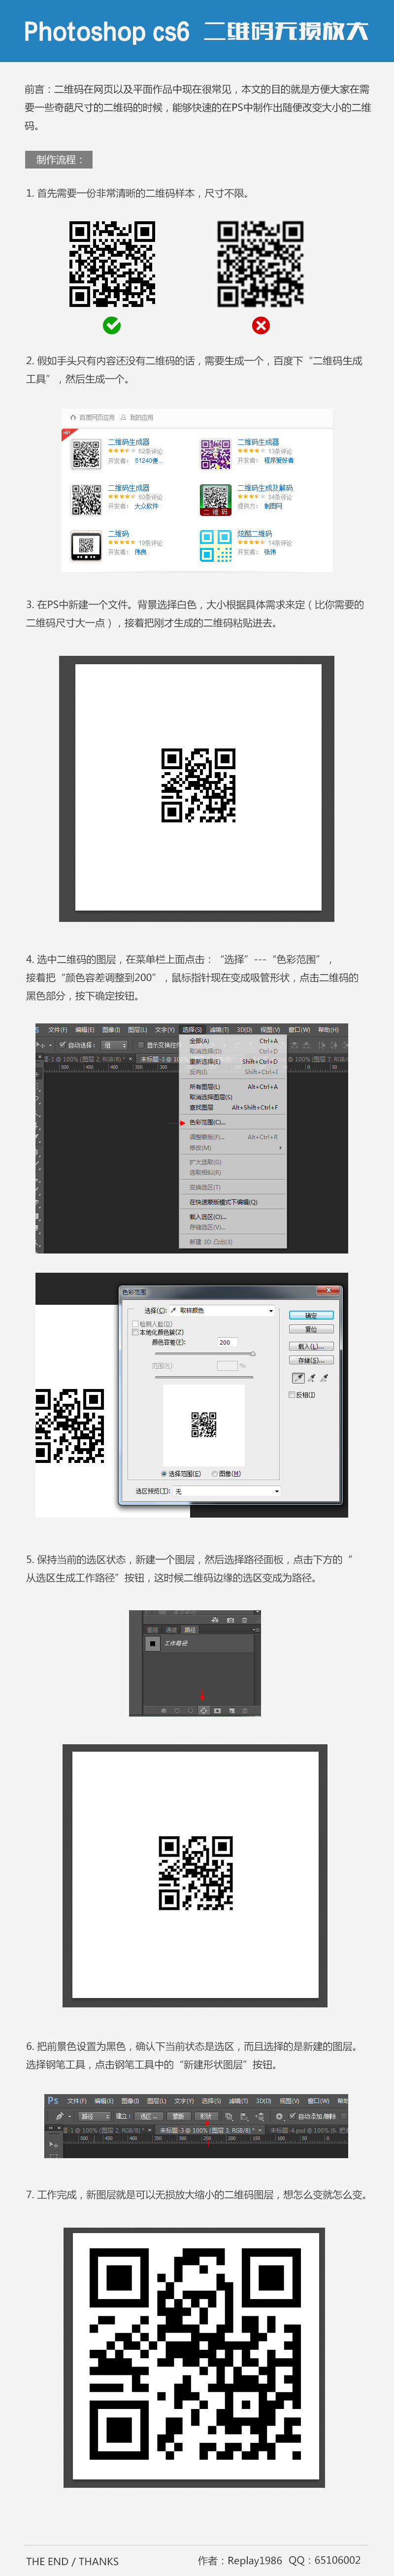Screen dimensions: 394x2576
Task: Click the 我的应用 breadcrumb link
Action: pyautogui.click(x=142, y=417)
